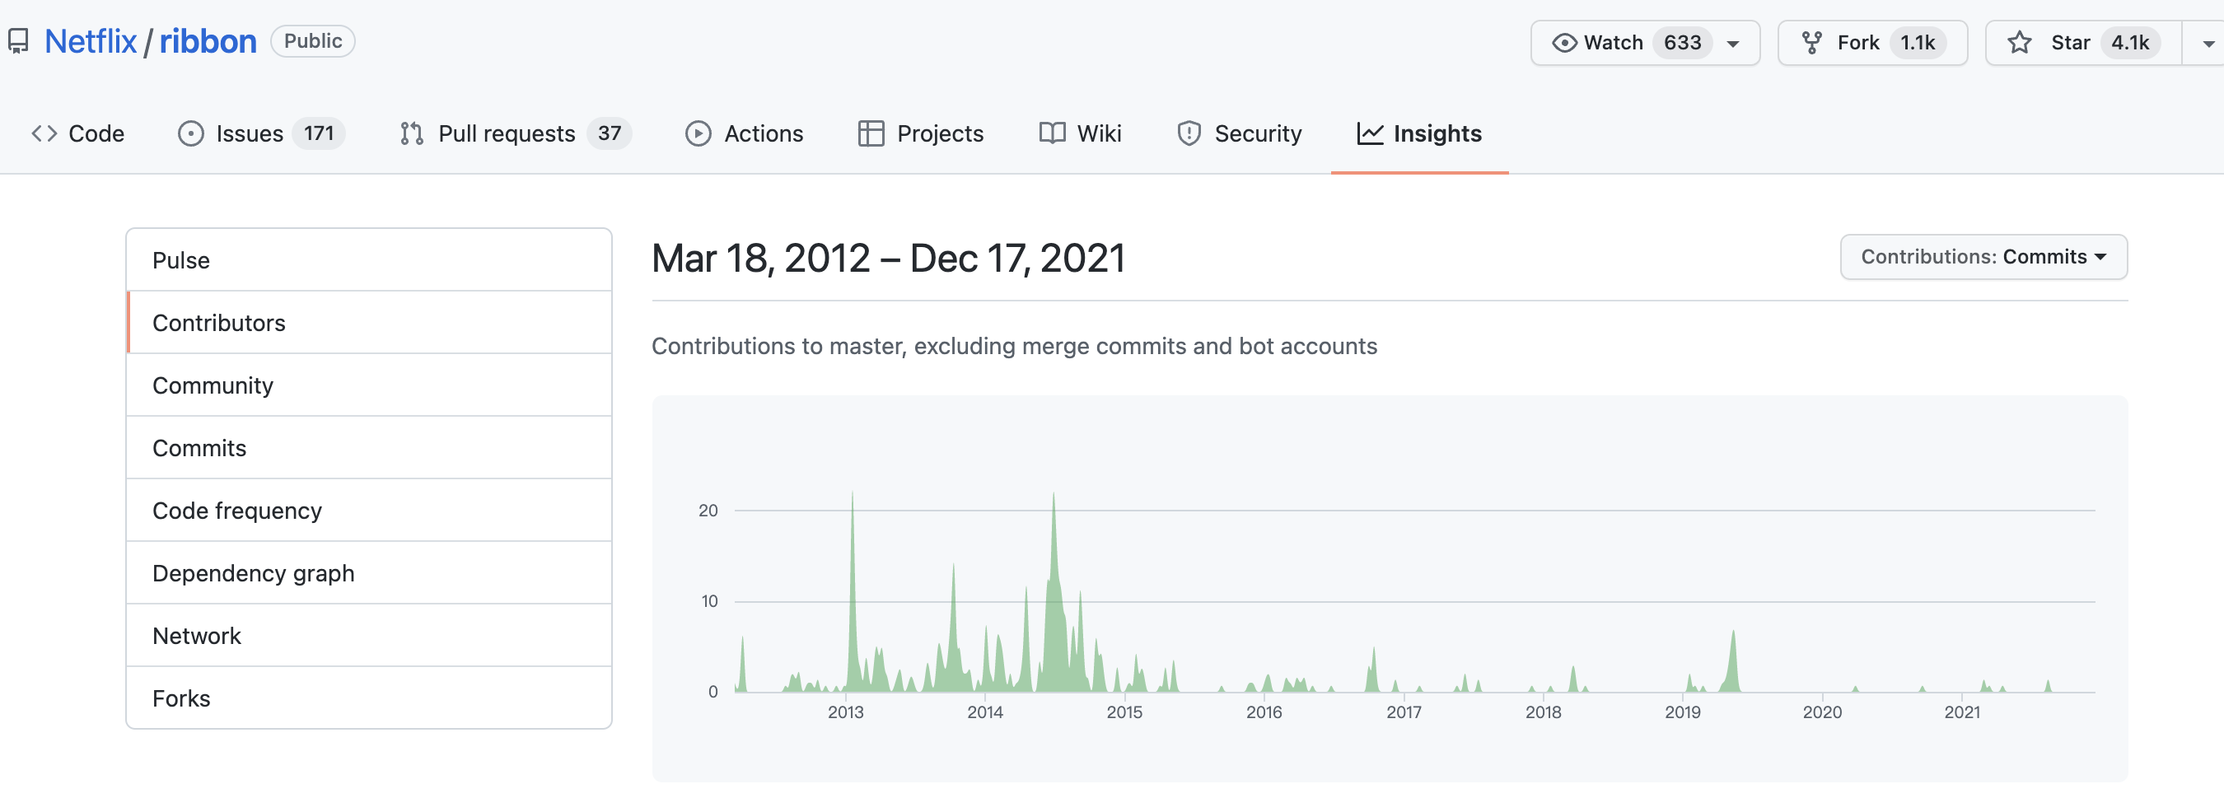Click the 37 pull requests counter
This screenshot has width=2224, height=812.
coord(610,133)
